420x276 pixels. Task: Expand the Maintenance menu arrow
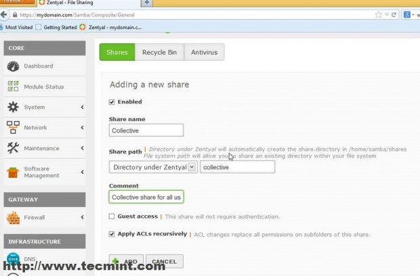[x=82, y=148]
